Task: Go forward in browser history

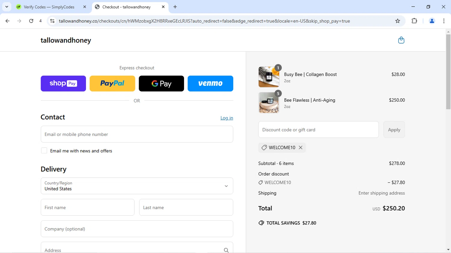Action: (x=19, y=21)
